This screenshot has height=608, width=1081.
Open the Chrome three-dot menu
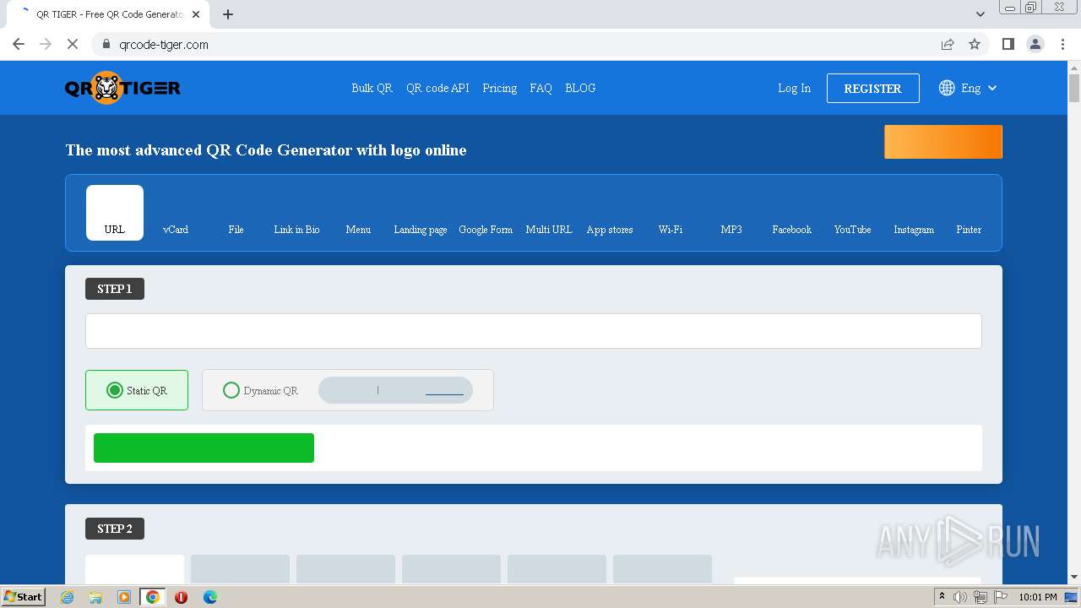(1062, 44)
